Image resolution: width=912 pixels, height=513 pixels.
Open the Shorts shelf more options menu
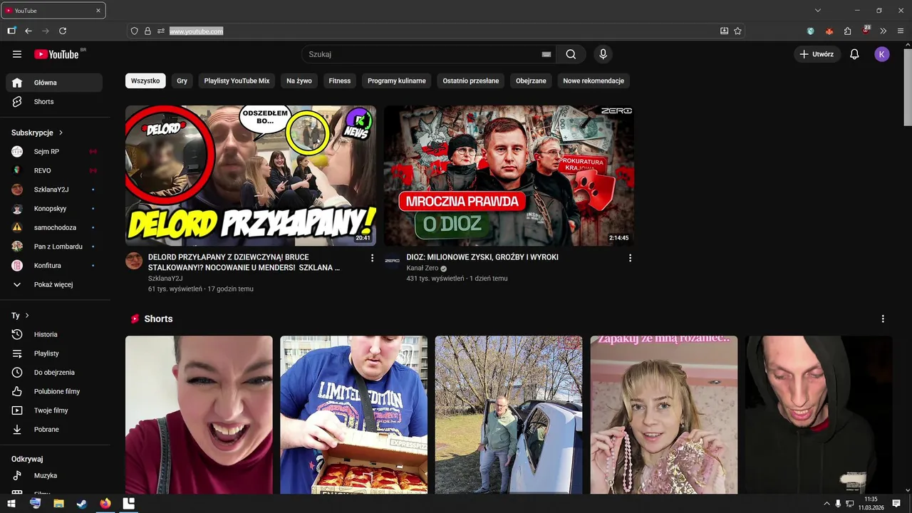pos(883,319)
